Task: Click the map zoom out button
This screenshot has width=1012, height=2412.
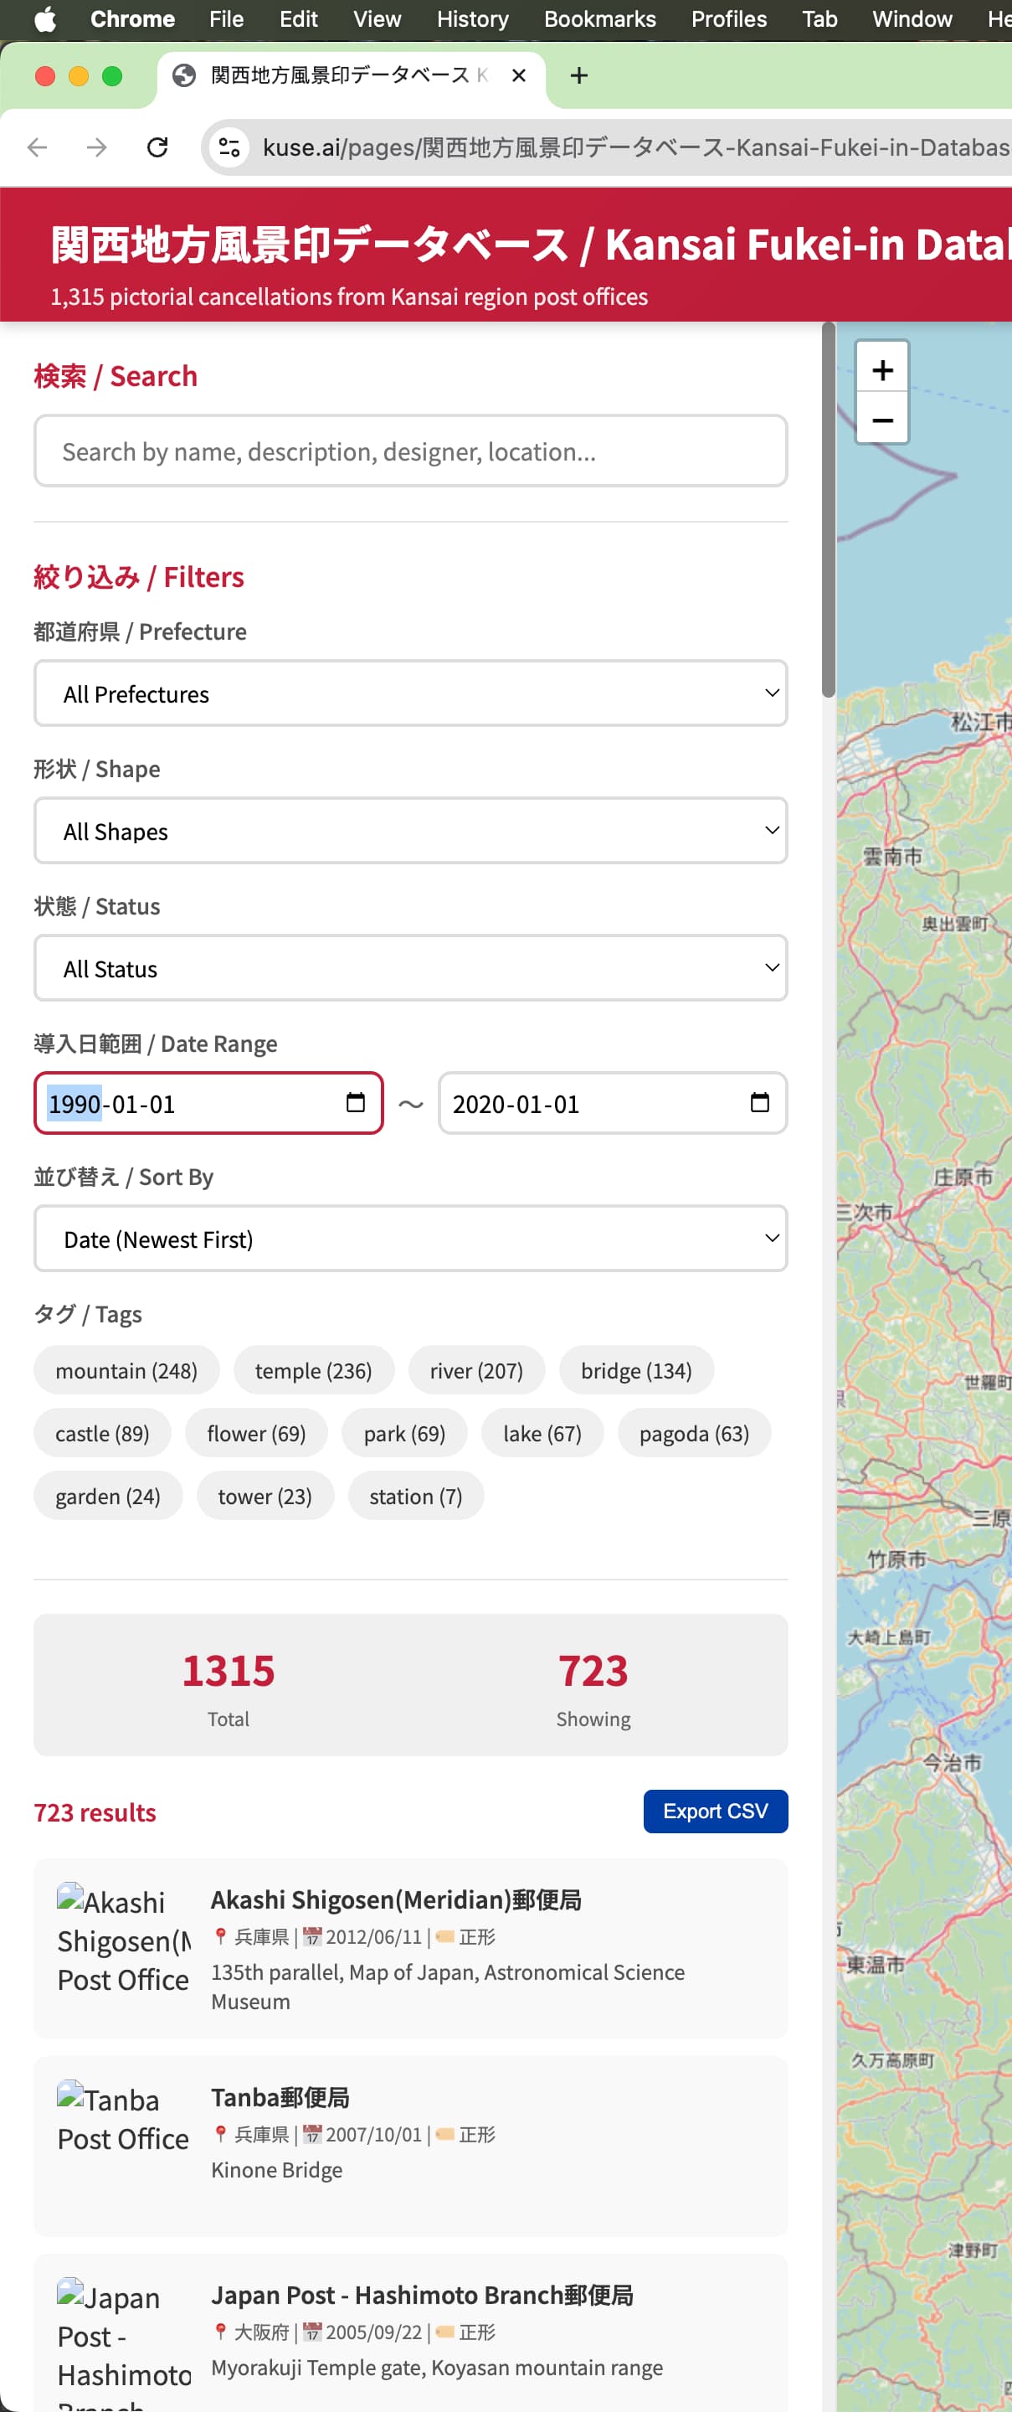Action: pyautogui.click(x=881, y=420)
